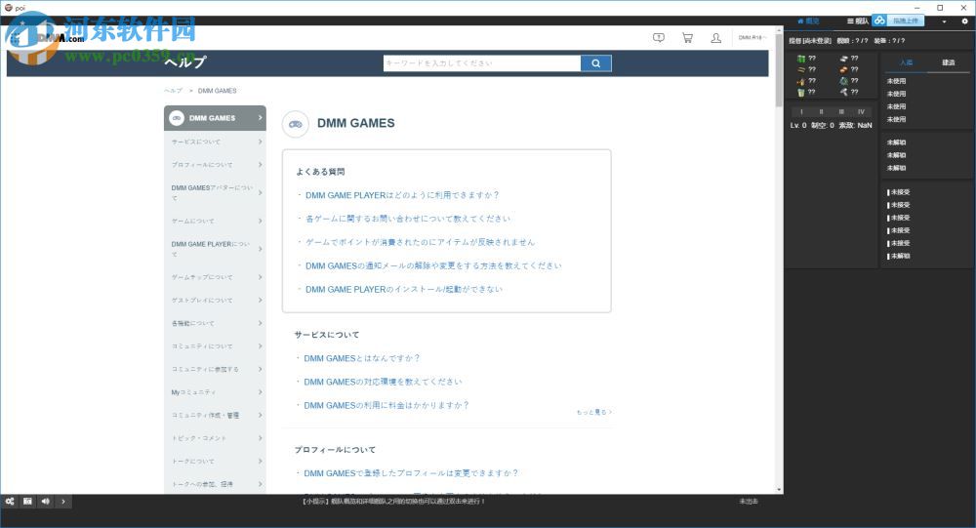976x528 pixels.
Task: Open the plugin dropdown caret in poi panel
Action: pyautogui.click(x=944, y=21)
